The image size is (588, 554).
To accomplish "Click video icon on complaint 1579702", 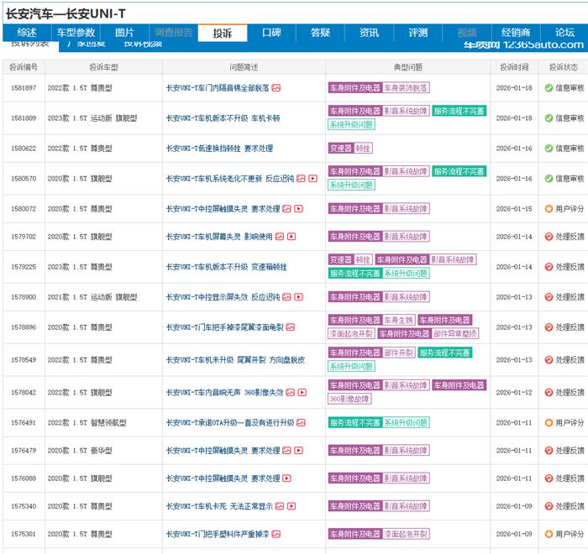I will 291,237.
